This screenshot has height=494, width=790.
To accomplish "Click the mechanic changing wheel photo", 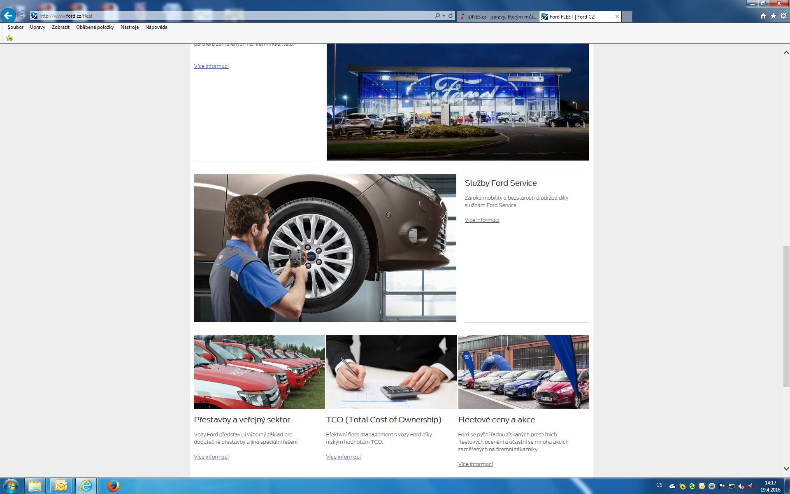I will (325, 248).
